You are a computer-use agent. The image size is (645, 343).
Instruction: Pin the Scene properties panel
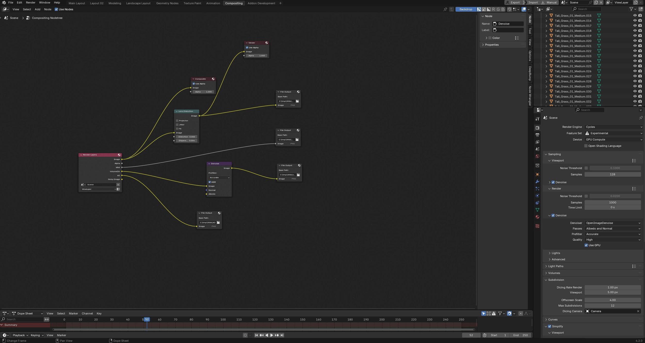click(x=641, y=118)
